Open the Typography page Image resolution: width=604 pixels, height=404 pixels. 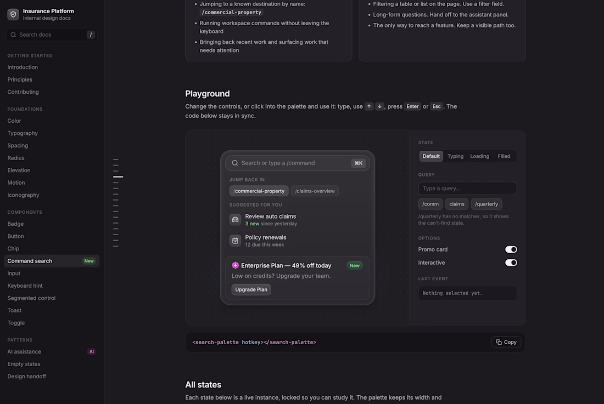[23, 133]
